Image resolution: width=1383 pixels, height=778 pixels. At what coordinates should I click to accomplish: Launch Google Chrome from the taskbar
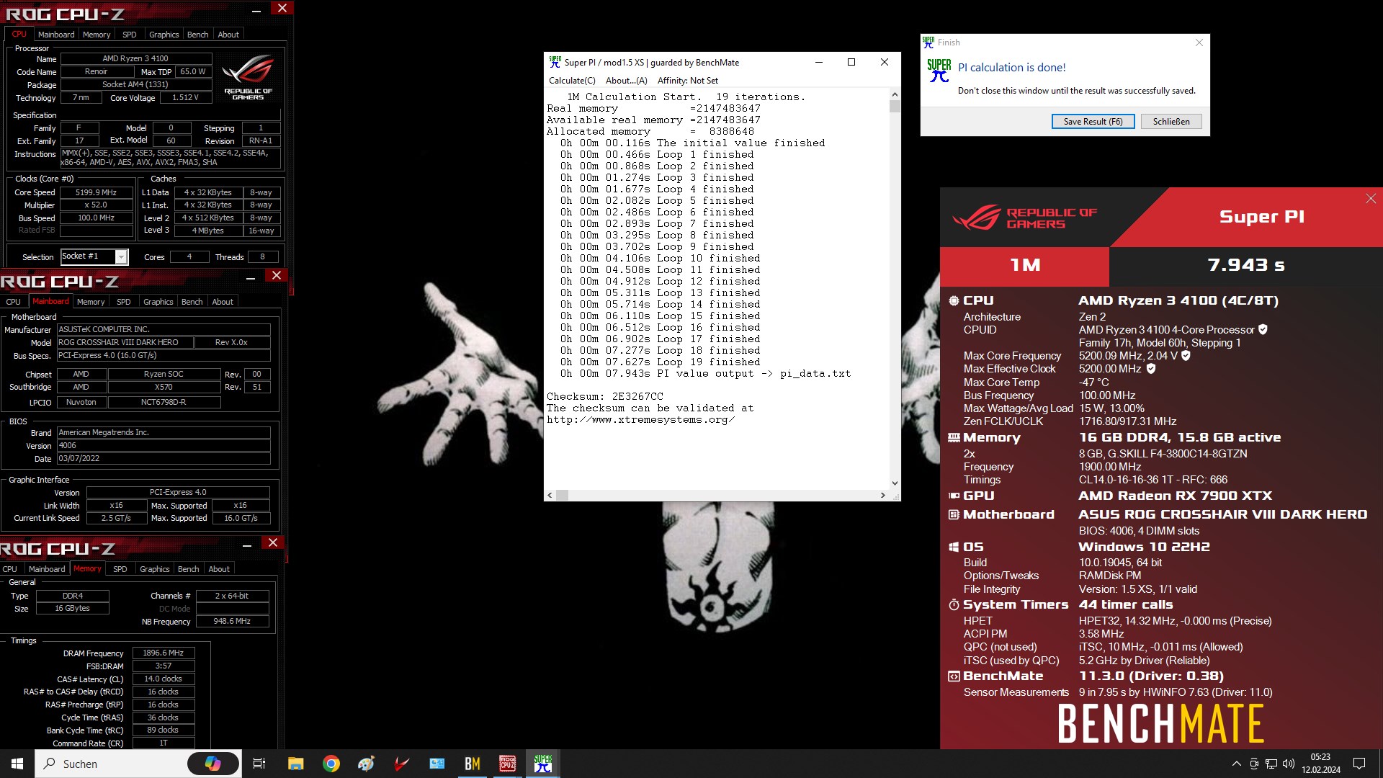coord(331,764)
